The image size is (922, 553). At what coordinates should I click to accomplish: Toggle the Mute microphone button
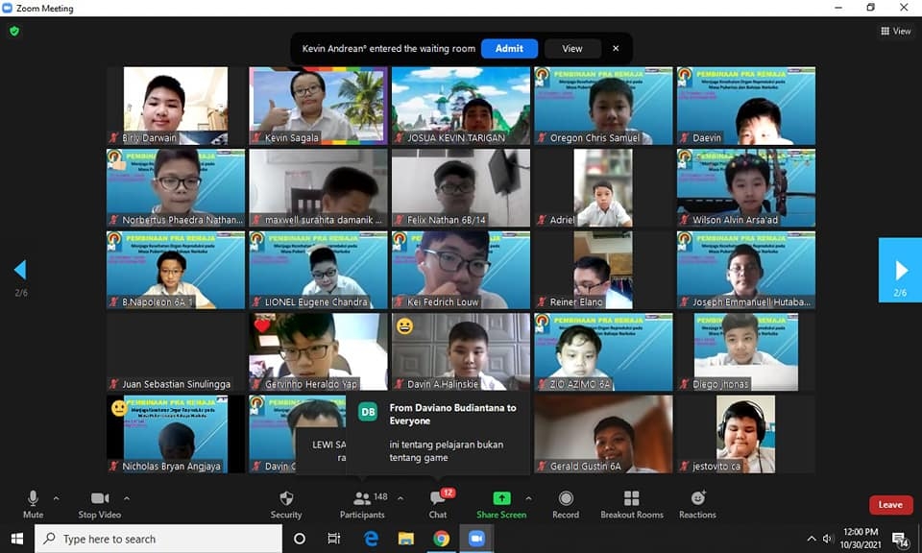33,503
